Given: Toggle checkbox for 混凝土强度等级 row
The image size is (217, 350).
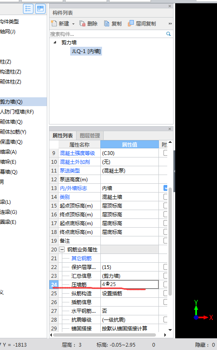Looking at the screenshot, I should 166,153.
